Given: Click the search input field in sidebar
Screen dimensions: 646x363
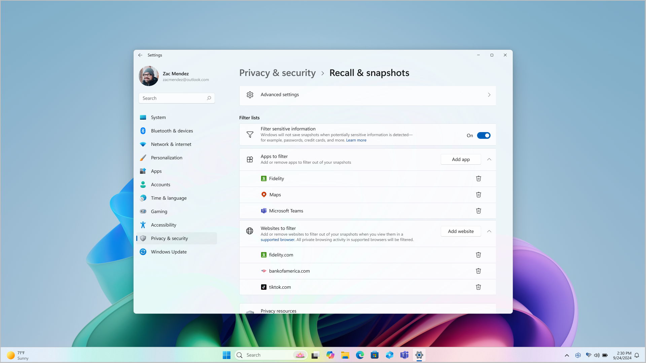Looking at the screenshot, I should point(177,98).
